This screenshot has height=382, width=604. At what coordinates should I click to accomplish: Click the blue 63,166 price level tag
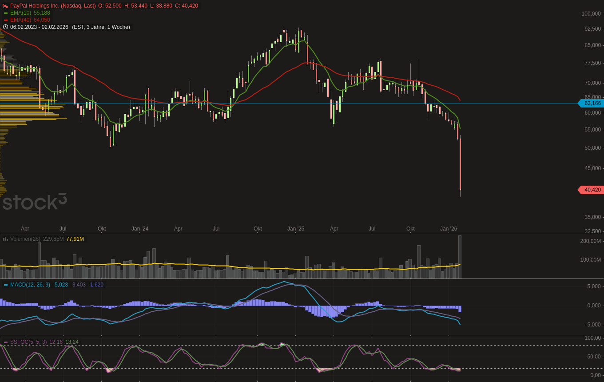coord(592,103)
